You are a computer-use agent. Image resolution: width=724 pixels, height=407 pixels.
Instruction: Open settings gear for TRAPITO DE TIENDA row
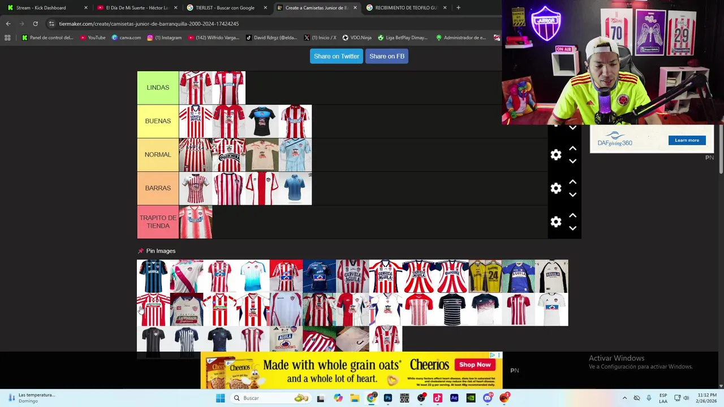(x=556, y=222)
